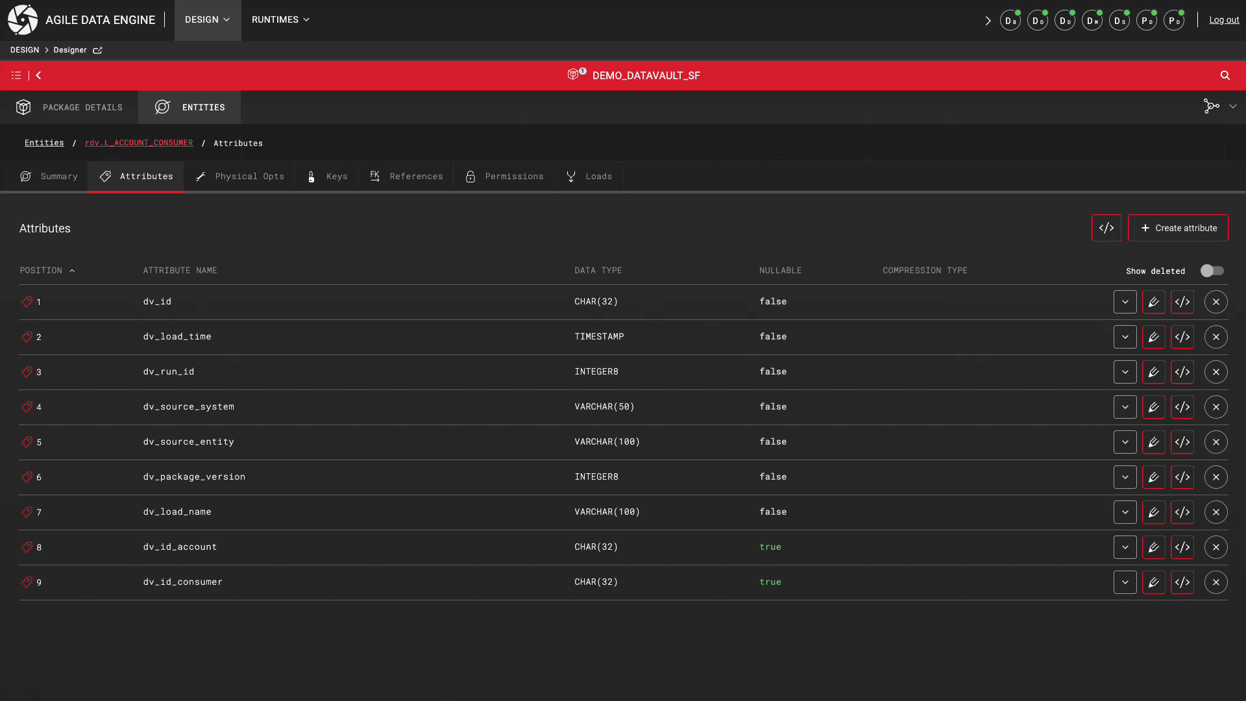Expand the row options for dv_source_entity
The width and height of the screenshot is (1246, 701).
tap(1125, 441)
